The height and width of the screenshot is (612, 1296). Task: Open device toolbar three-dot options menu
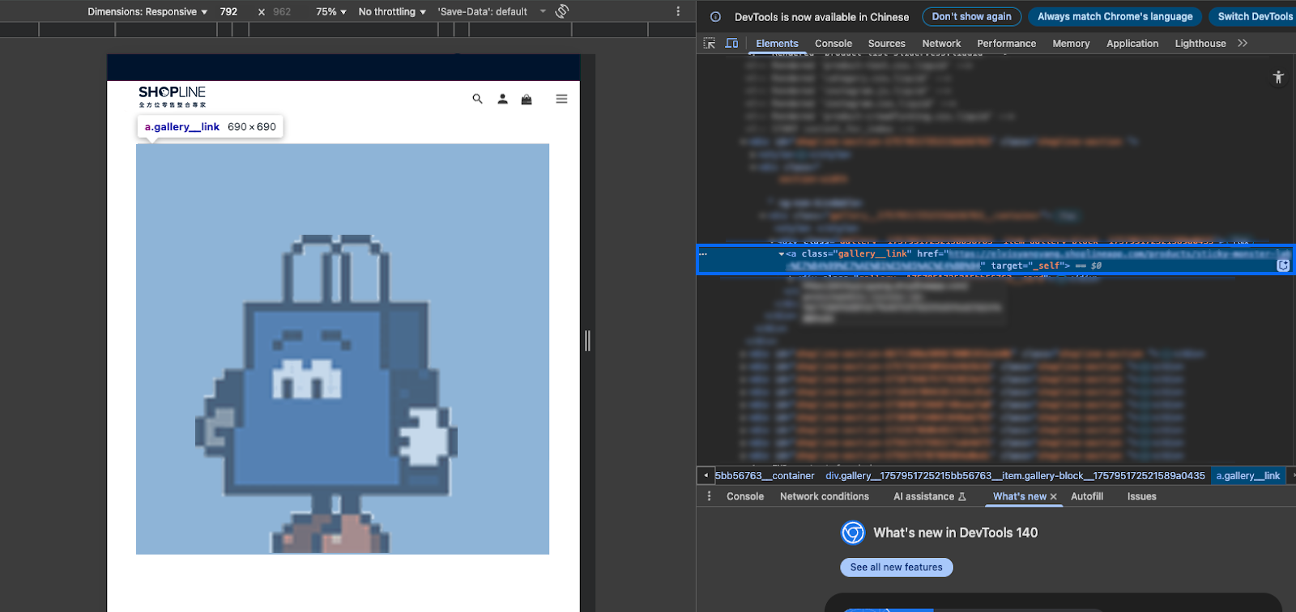(678, 11)
